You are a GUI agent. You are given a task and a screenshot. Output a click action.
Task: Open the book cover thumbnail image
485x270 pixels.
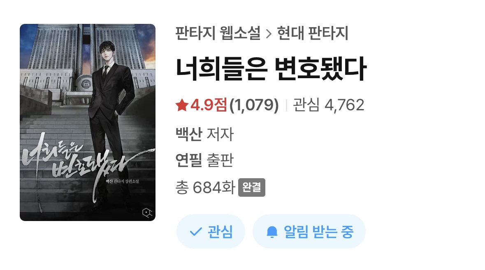[x=88, y=122]
